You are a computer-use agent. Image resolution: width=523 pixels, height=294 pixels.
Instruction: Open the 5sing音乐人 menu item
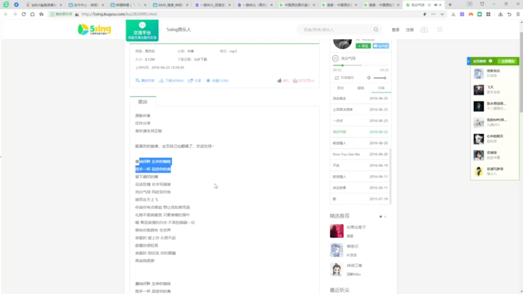(x=178, y=29)
